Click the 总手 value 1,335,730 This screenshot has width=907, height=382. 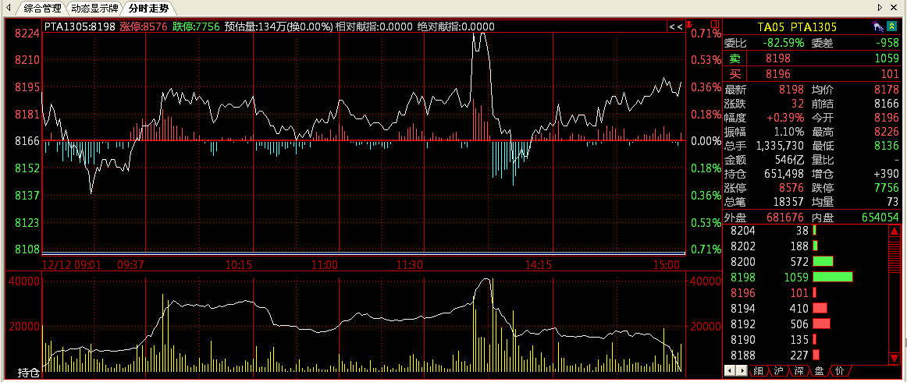coord(780,146)
